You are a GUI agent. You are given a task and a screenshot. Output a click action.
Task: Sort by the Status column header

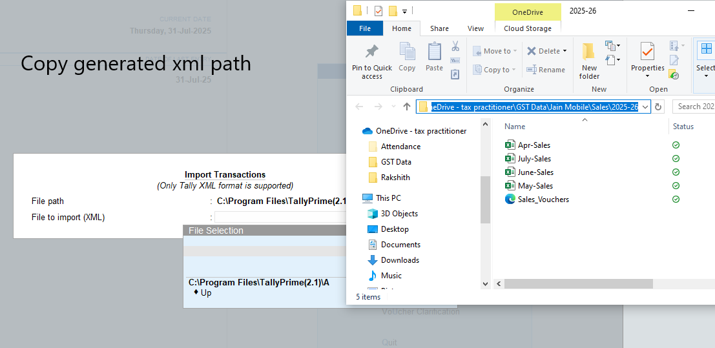(683, 127)
